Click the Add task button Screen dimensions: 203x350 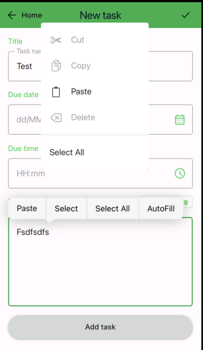click(x=100, y=327)
